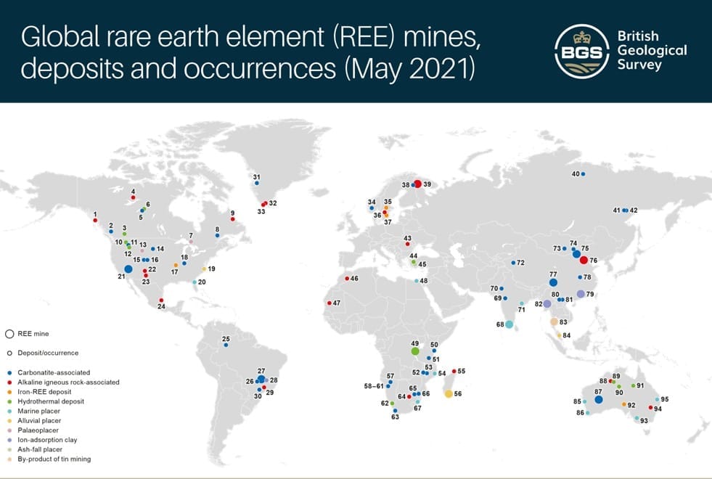Viewport: 712px width, 479px height.
Task: Select the large teal marker 68 in India
Action: (x=510, y=324)
